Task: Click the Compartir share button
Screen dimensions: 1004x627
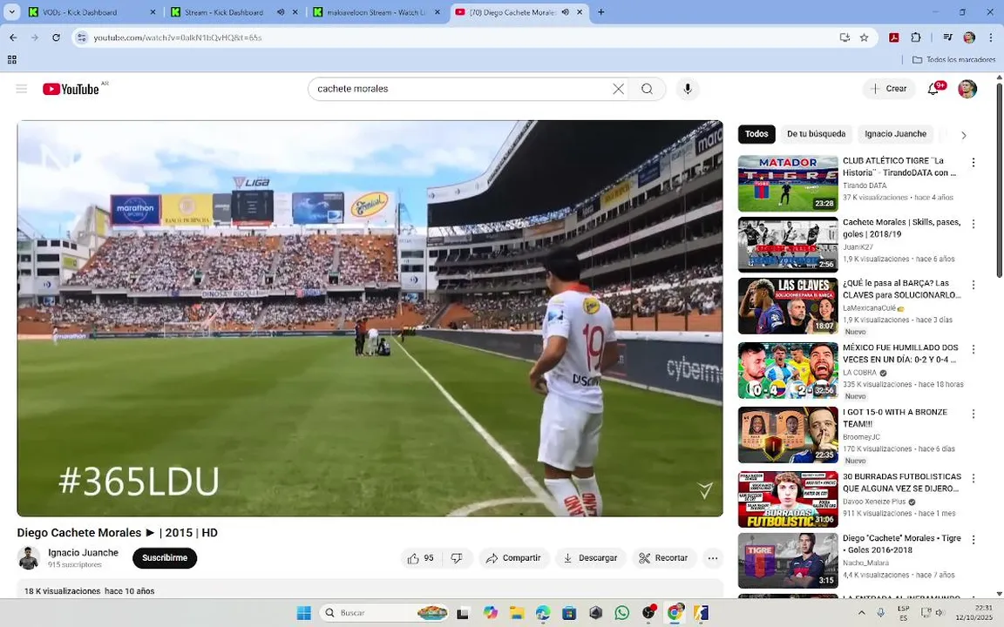Action: point(513,558)
